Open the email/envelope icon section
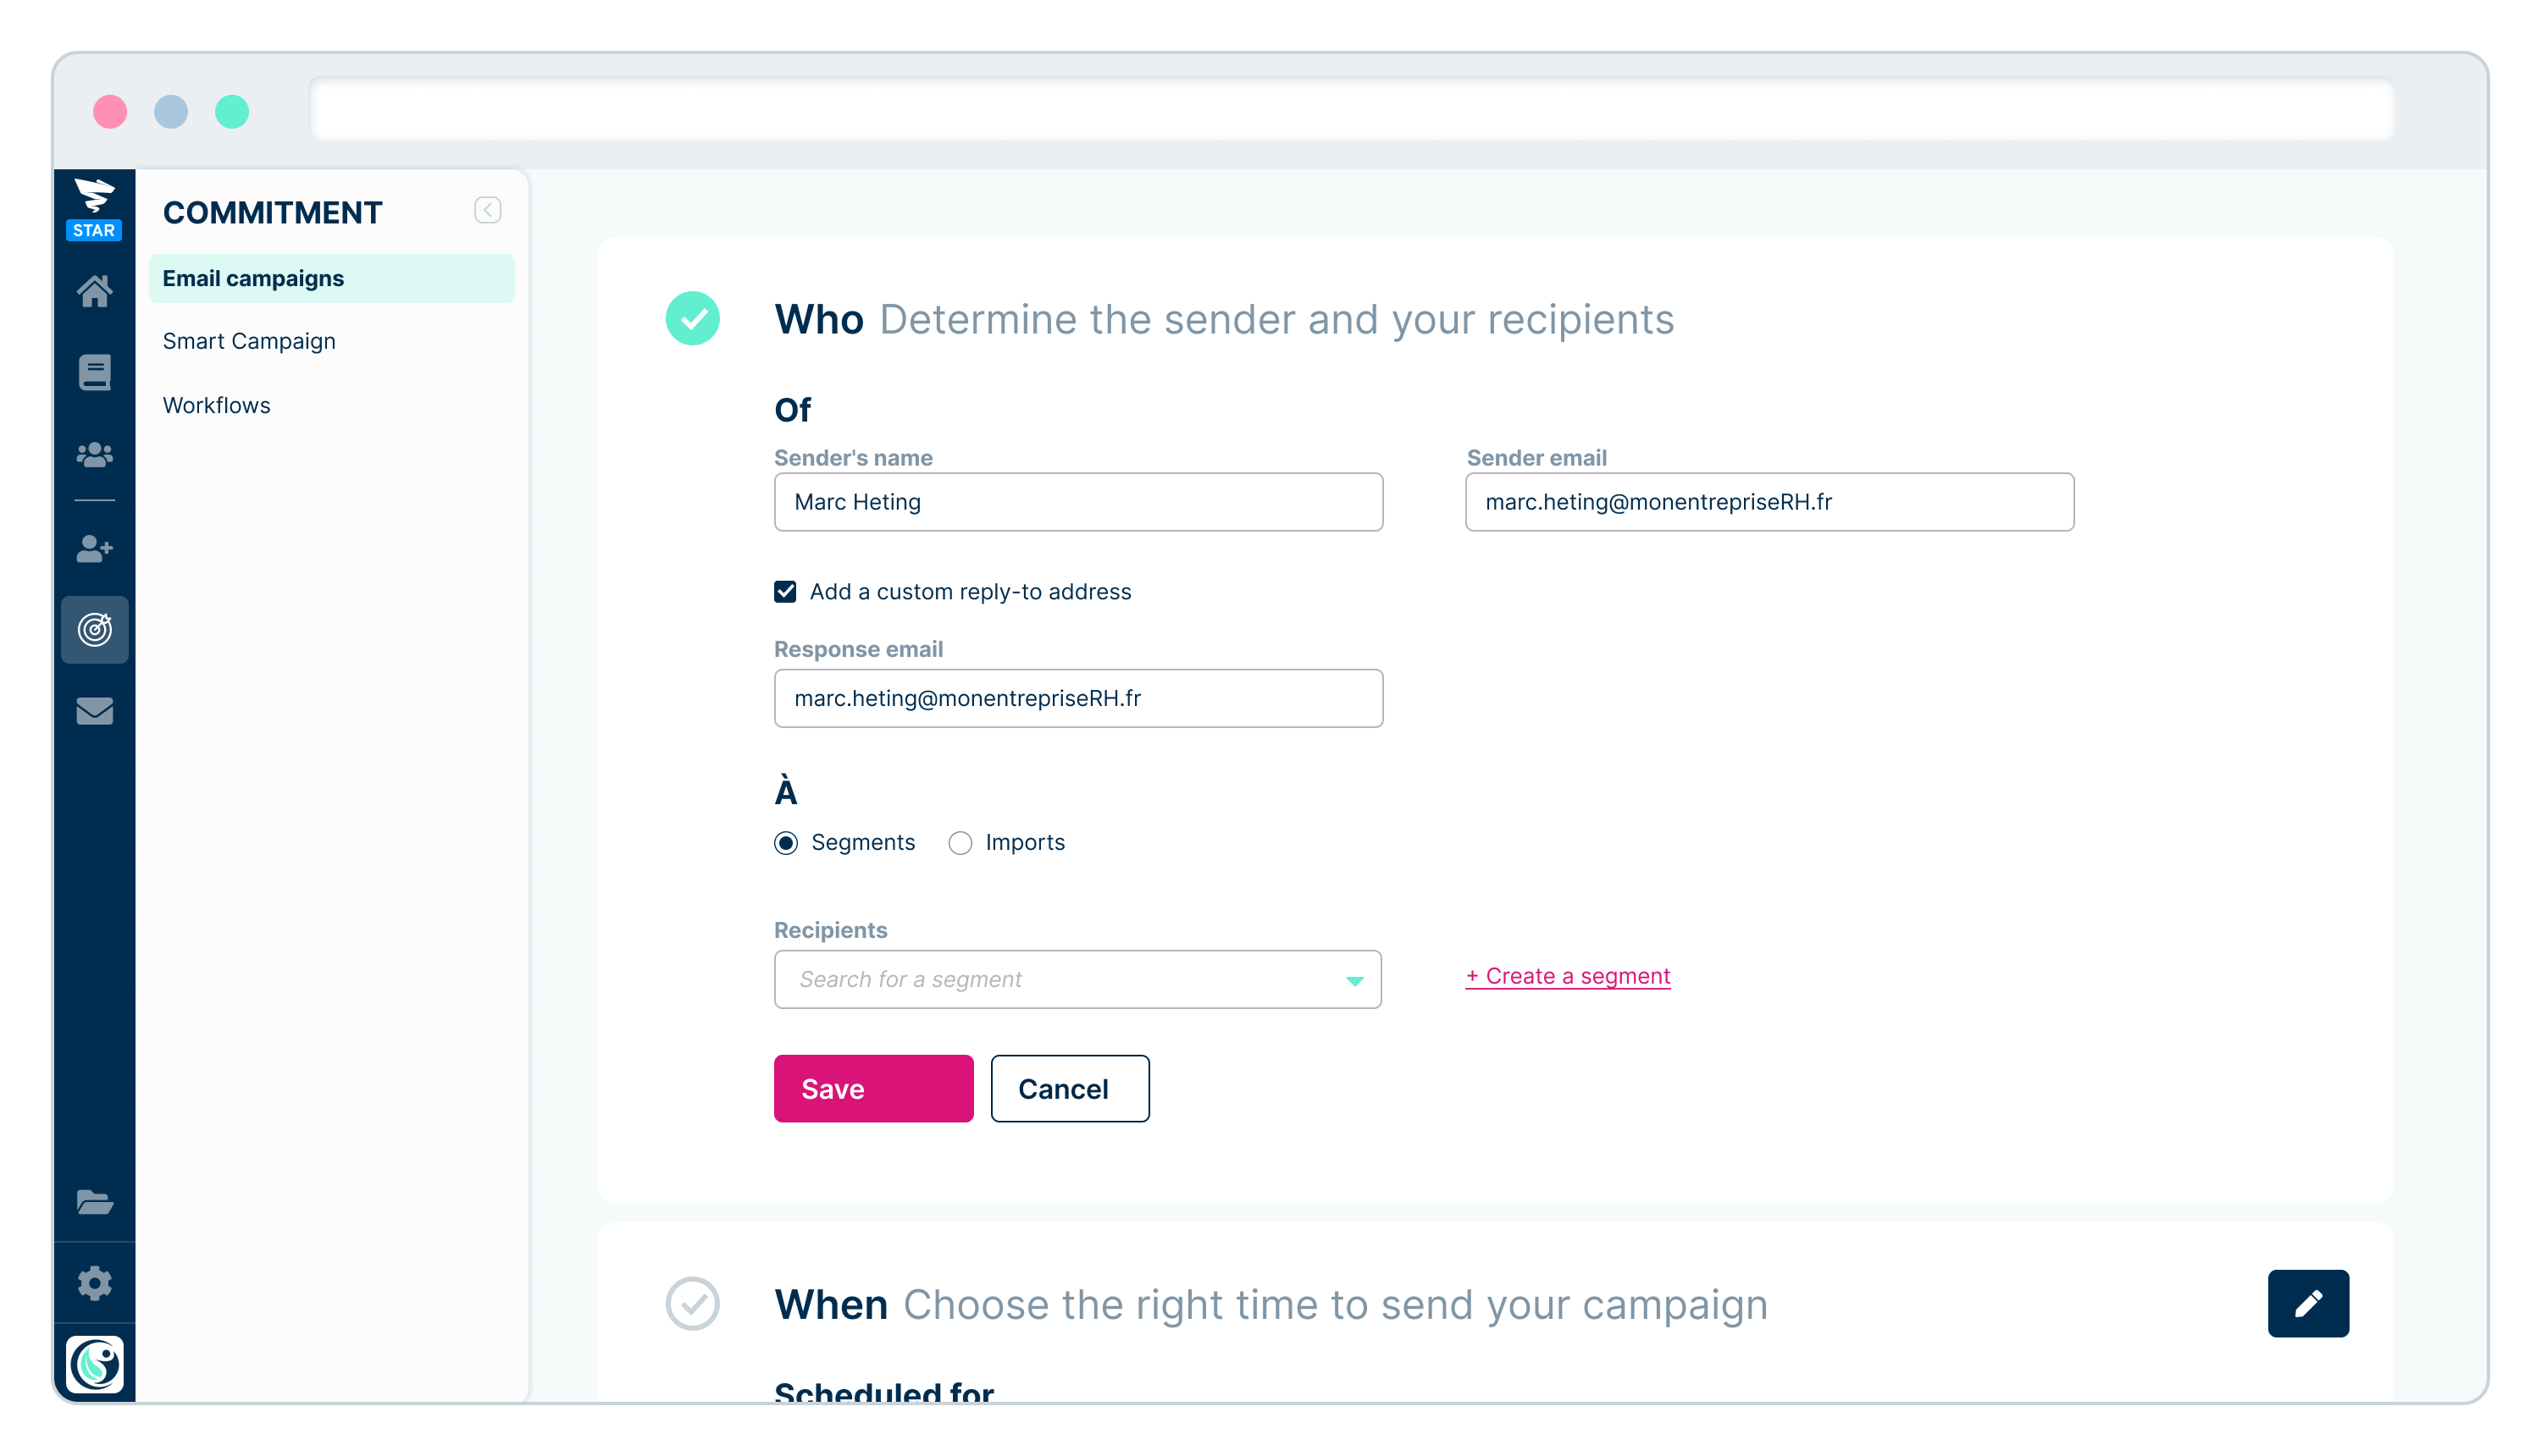Viewport: 2541px width, 1456px height. tap(96, 709)
